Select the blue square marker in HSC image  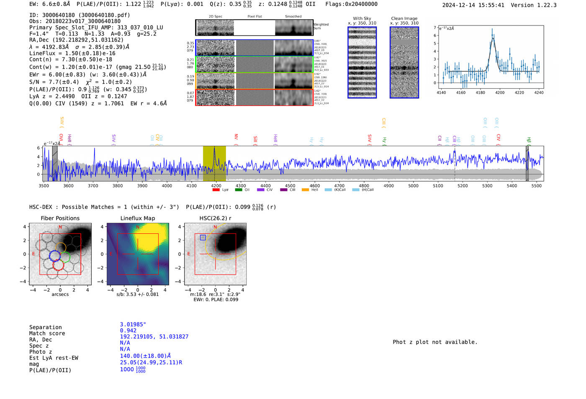pyautogui.click(x=203, y=237)
